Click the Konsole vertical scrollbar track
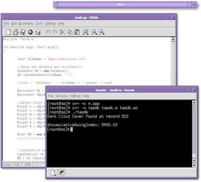201x182 pixels. coord(194,132)
